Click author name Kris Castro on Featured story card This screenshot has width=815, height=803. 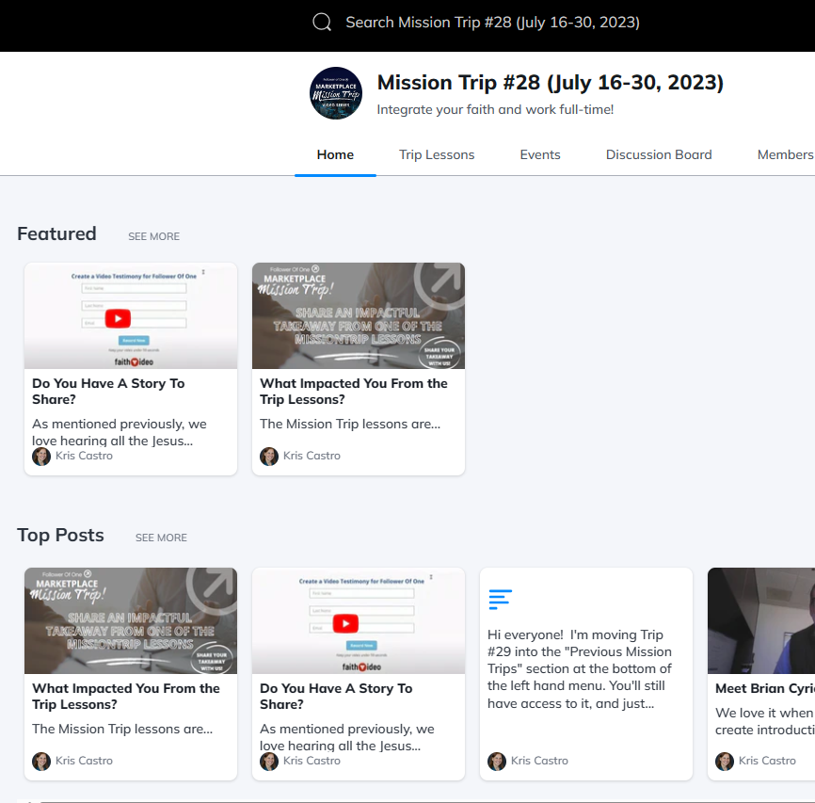pyautogui.click(x=84, y=456)
